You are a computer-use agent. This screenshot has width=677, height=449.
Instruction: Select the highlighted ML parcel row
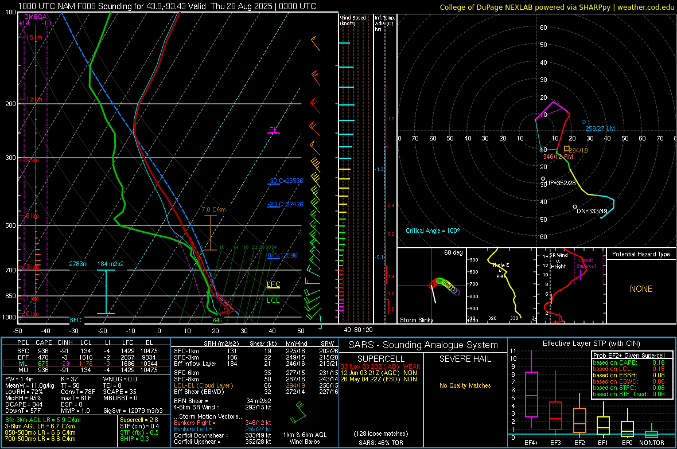click(x=87, y=364)
